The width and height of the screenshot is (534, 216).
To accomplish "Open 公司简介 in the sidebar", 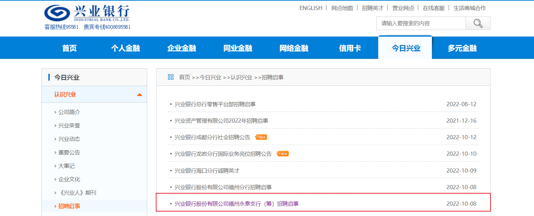I will coord(69,112).
